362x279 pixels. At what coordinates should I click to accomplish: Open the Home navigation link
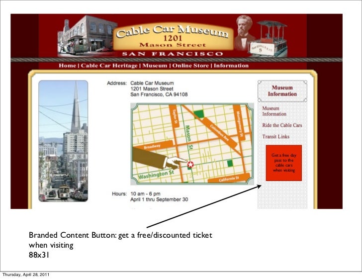pyautogui.click(x=67, y=66)
